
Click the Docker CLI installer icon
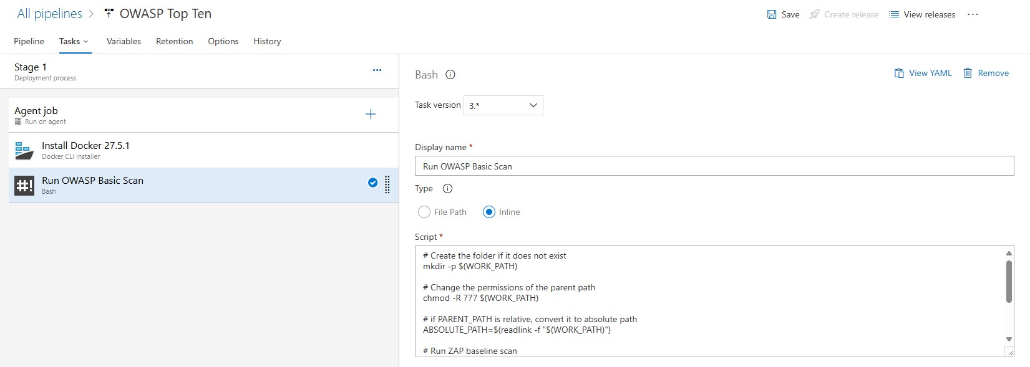[x=24, y=150]
